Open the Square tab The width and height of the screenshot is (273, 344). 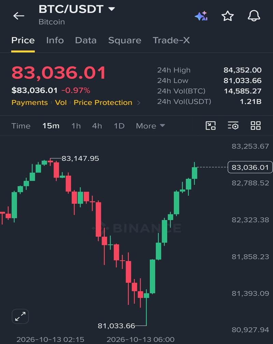(x=125, y=40)
